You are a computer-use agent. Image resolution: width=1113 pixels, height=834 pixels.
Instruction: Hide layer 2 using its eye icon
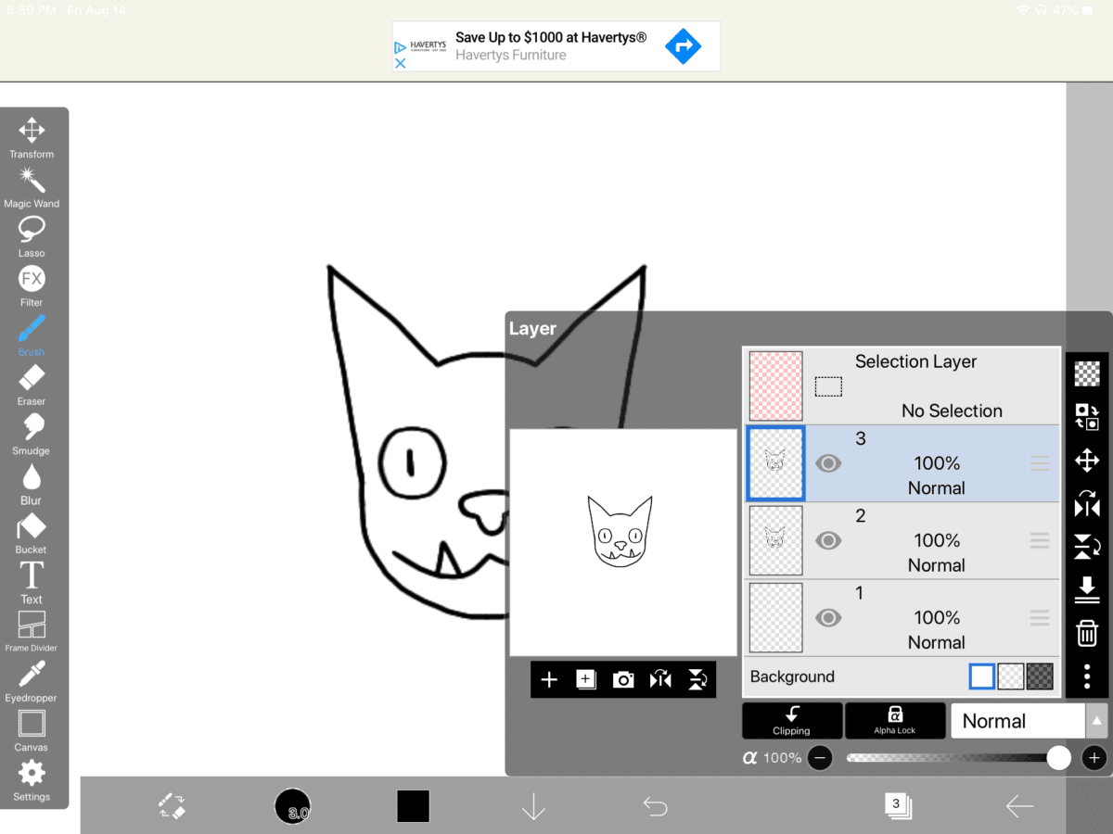tap(827, 540)
